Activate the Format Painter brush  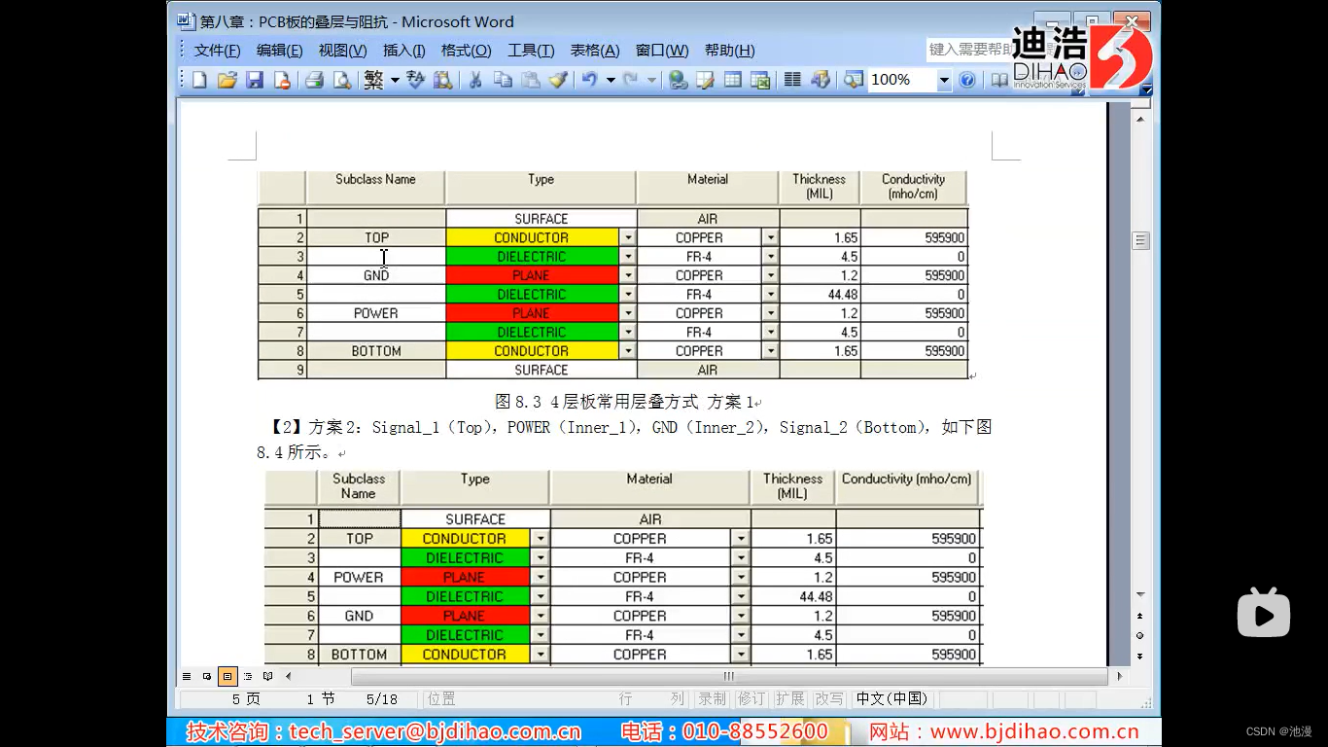(x=558, y=80)
